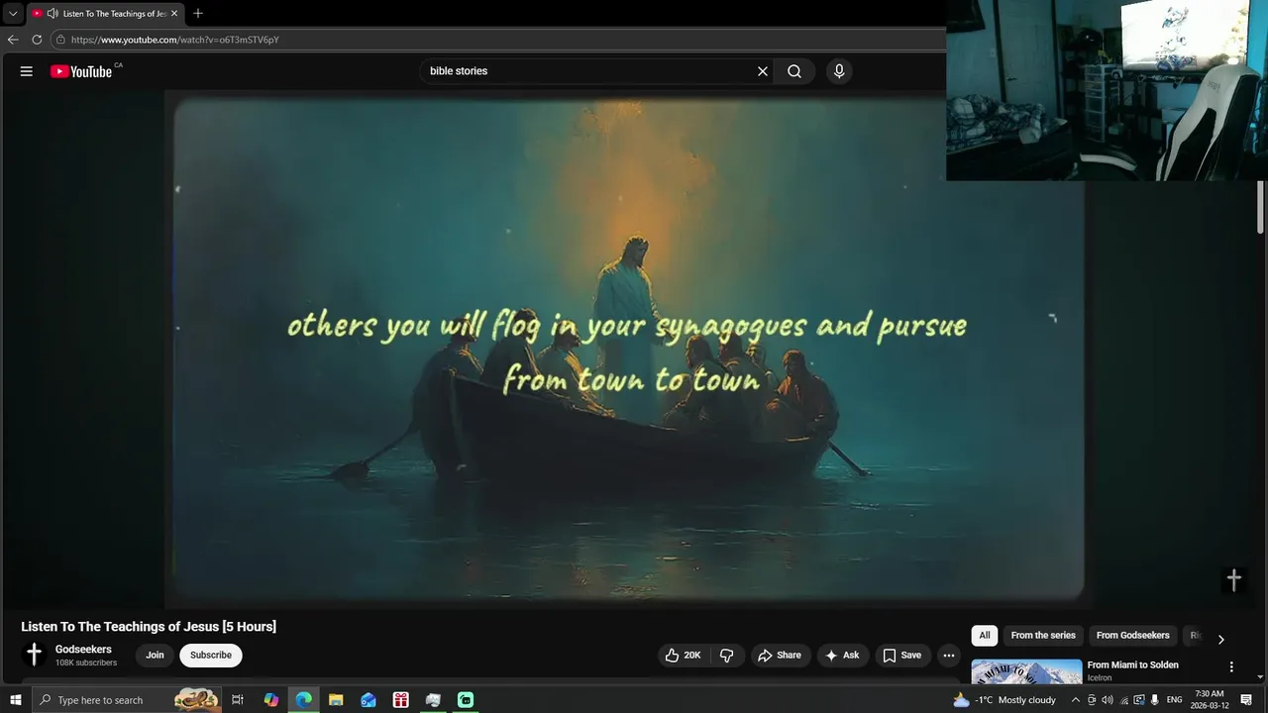Image resolution: width=1268 pixels, height=713 pixels.
Task: Open File Explorer from taskbar
Action: [x=336, y=700]
